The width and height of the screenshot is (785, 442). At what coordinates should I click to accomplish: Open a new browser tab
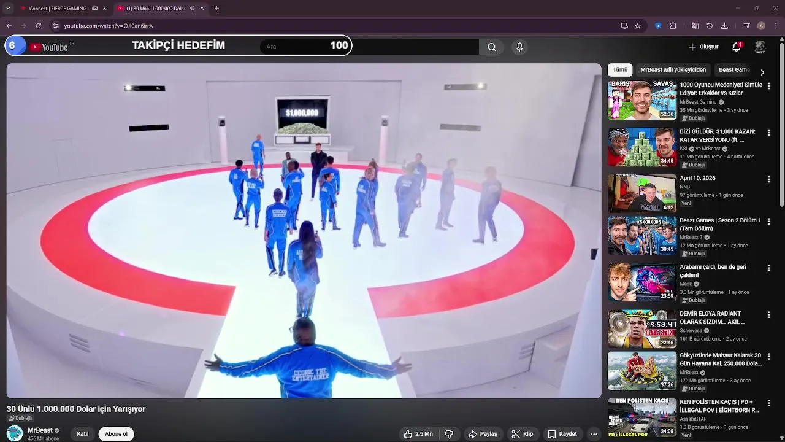[216, 9]
